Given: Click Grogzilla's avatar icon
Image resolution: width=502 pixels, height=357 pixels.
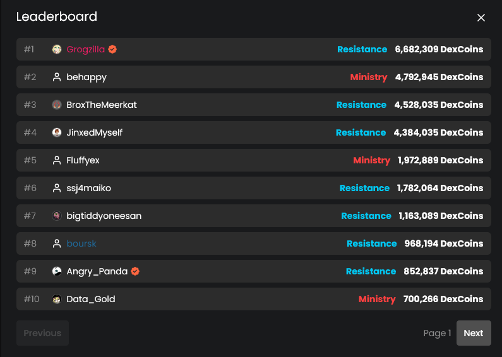Looking at the screenshot, I should click(x=57, y=49).
